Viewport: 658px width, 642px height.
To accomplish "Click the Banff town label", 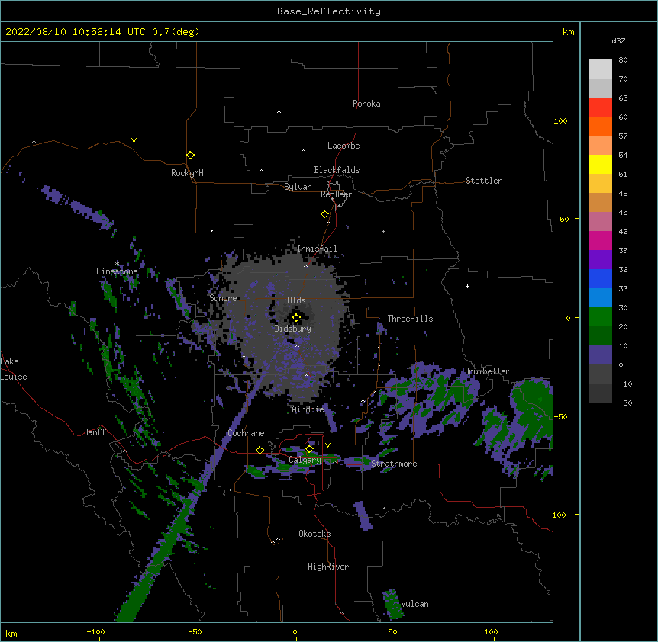I will tap(95, 432).
